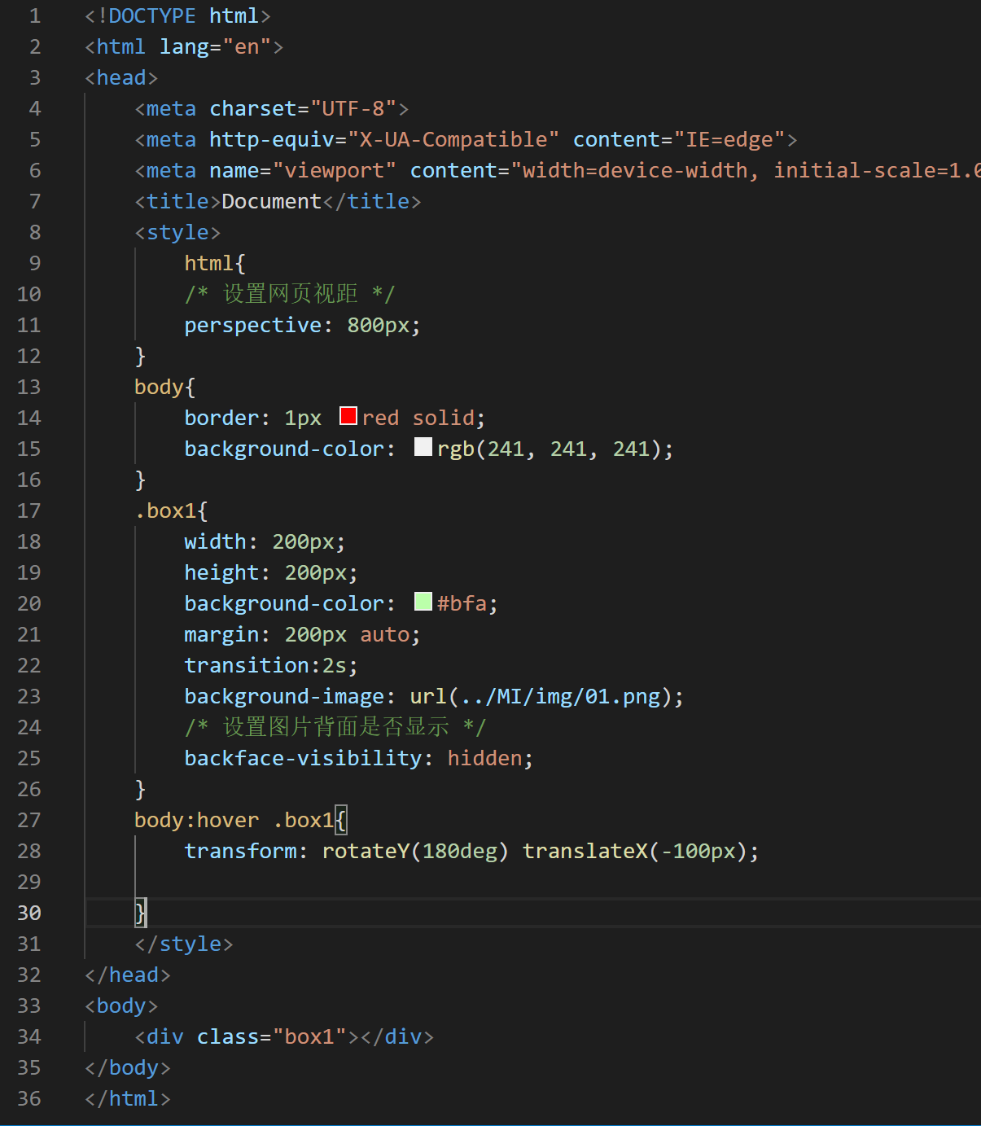Click 'Document' title text

[x=272, y=201]
